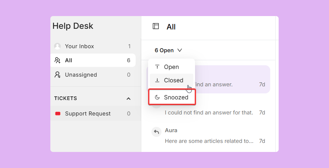Click the red Support Request ticket icon
Viewport: 329px width, 168px height.
[58, 113]
